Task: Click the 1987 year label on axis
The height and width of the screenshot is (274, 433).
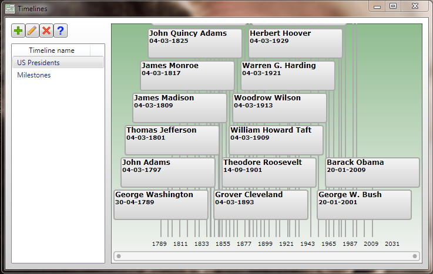Action: pyautogui.click(x=350, y=243)
